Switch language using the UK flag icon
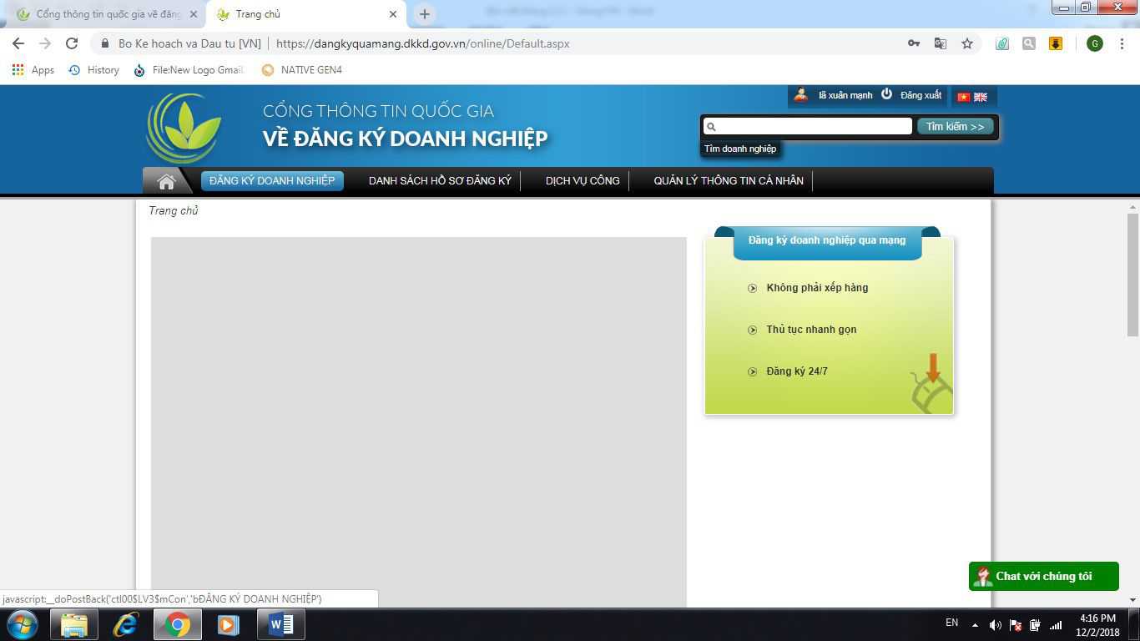This screenshot has height=641, width=1140. pos(981,97)
